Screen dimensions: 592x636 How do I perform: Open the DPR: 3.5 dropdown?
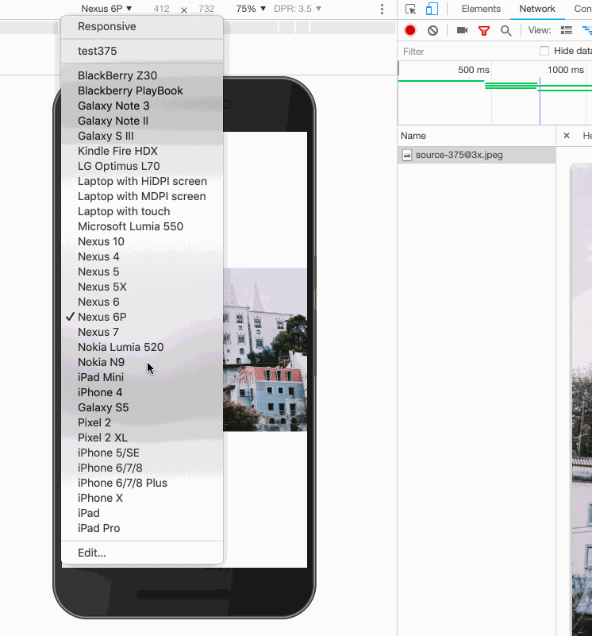(298, 9)
